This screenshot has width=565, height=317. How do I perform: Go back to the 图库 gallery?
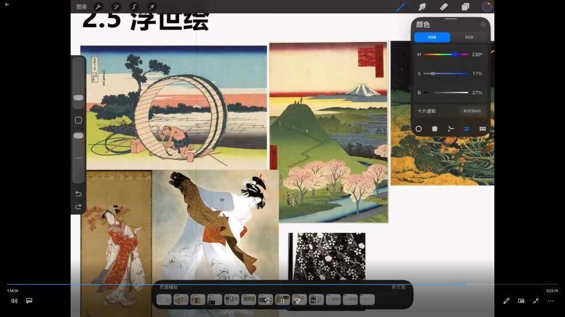[82, 7]
